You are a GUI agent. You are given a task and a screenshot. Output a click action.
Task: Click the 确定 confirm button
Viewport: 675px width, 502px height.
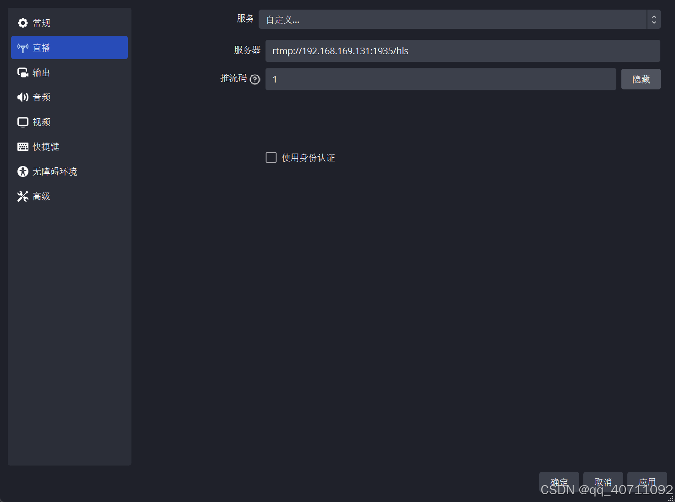pos(559,482)
